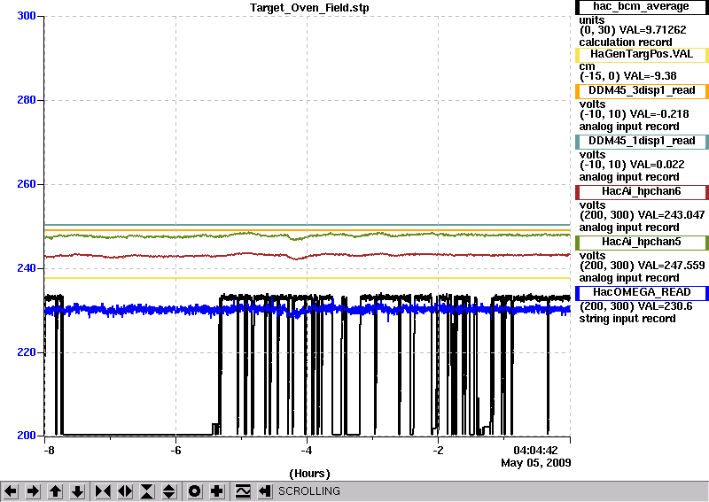Click the May 05, 2009 date label
The width and height of the screenshot is (709, 502).
click(x=536, y=463)
